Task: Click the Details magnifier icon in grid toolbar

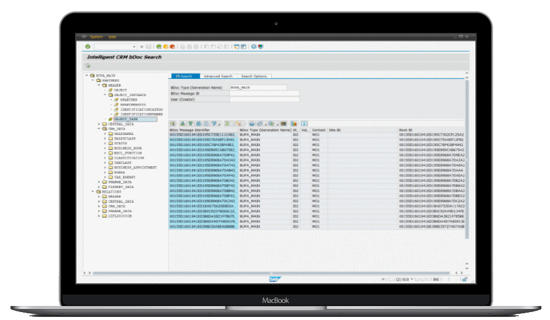Action: pyautogui.click(x=172, y=124)
